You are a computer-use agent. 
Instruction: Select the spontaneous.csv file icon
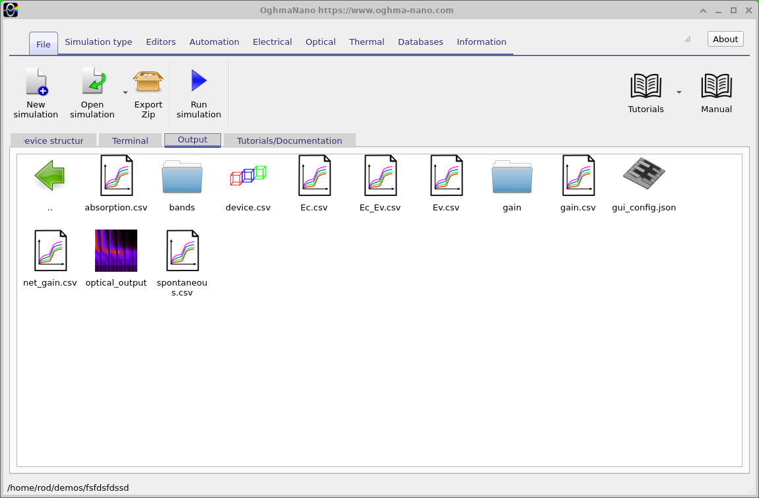tap(182, 250)
